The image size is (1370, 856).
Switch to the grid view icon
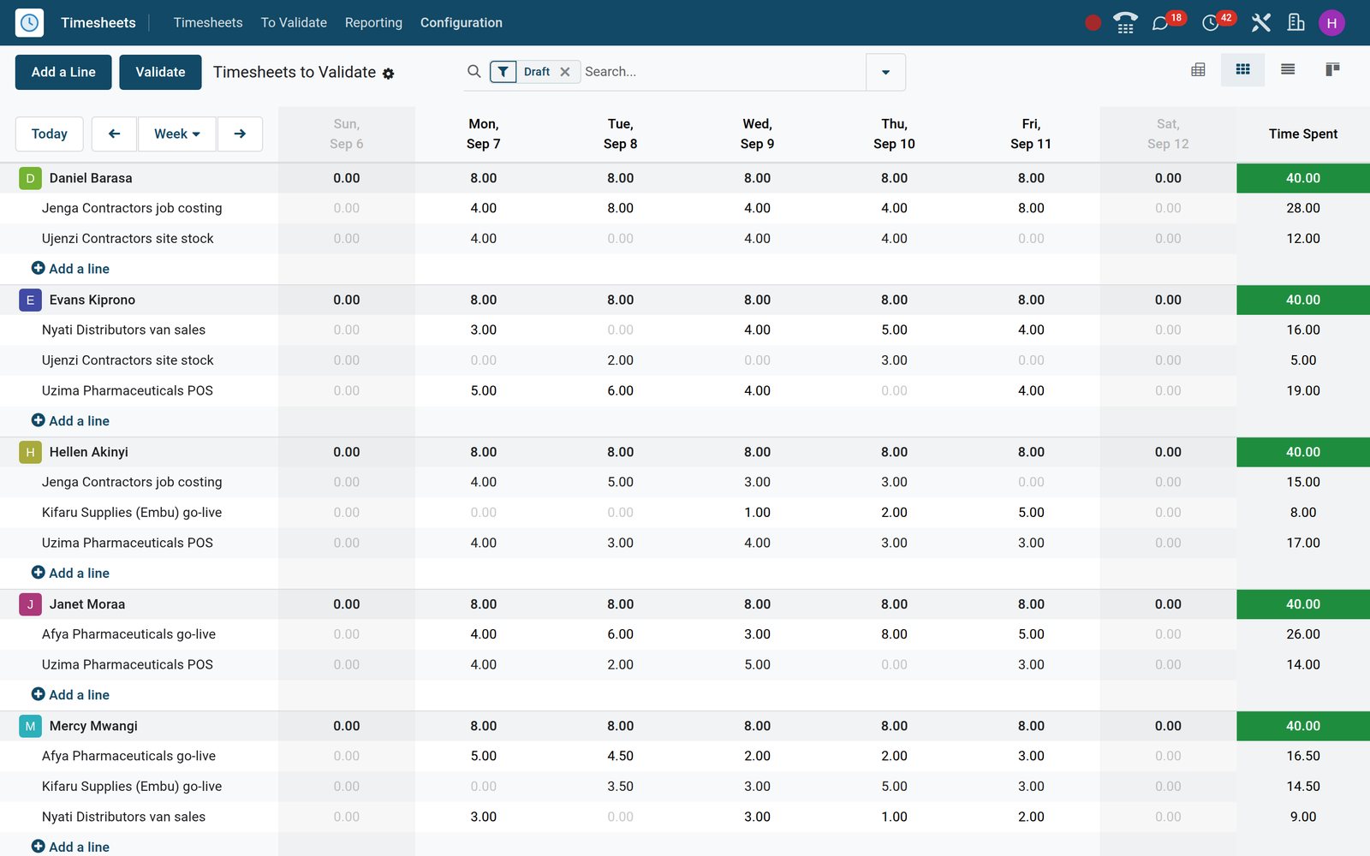pyautogui.click(x=1242, y=69)
